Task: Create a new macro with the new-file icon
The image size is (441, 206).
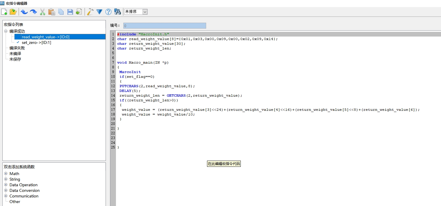Action: (x=4, y=12)
